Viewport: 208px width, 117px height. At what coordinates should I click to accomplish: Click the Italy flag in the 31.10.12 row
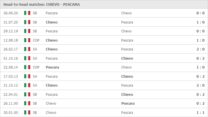[x=27, y=85]
